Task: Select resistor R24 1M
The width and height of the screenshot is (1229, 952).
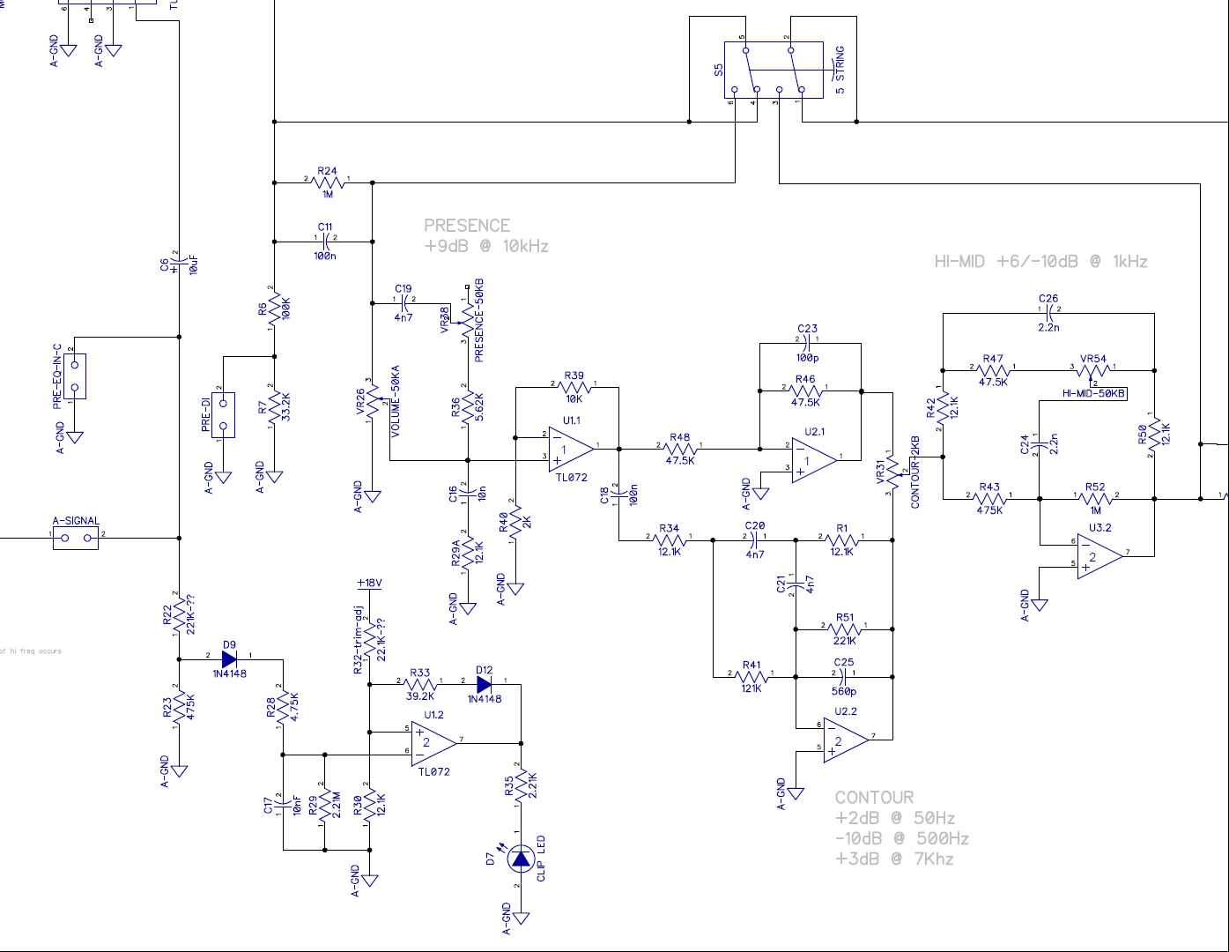Action: 329,182
